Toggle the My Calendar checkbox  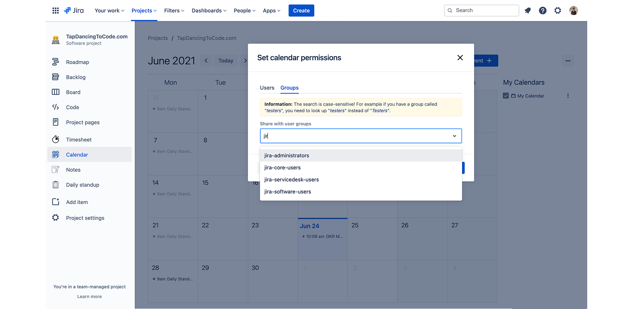[506, 96]
